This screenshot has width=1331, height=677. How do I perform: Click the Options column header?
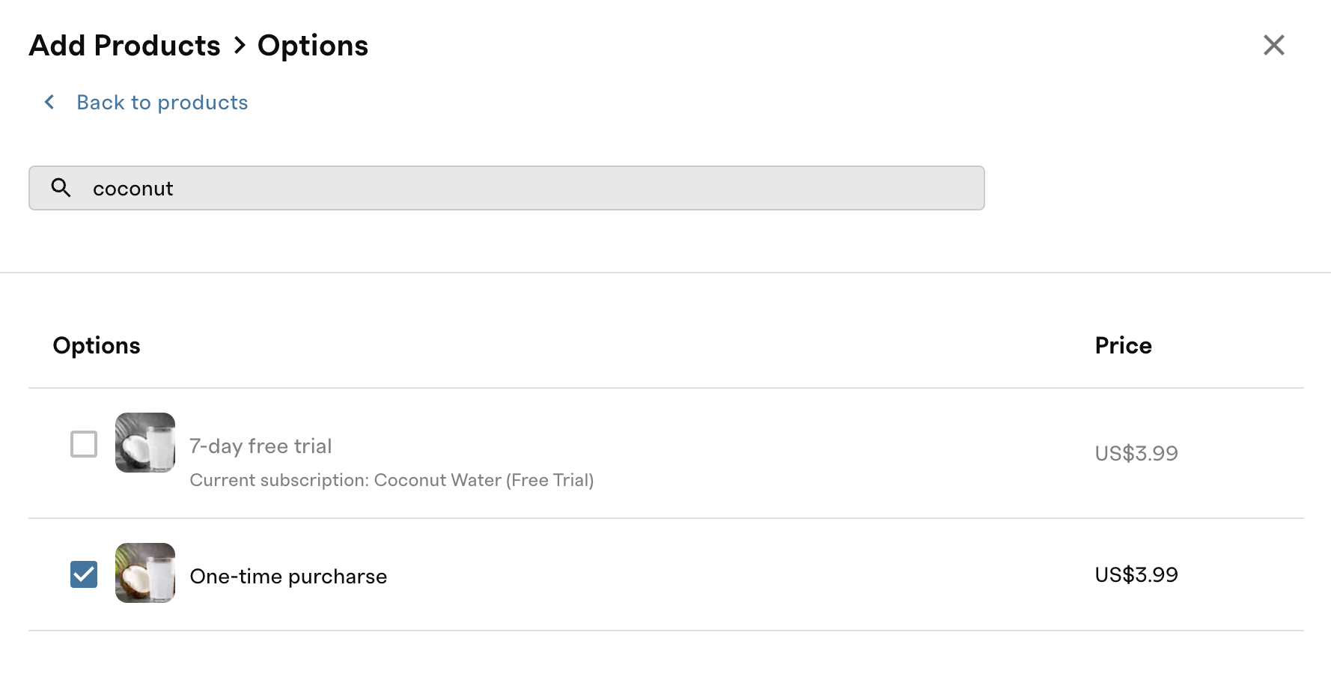(x=97, y=346)
